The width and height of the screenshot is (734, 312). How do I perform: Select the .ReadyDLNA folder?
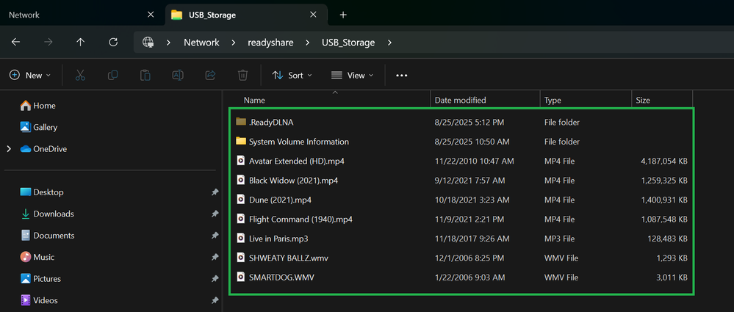click(461, 122)
